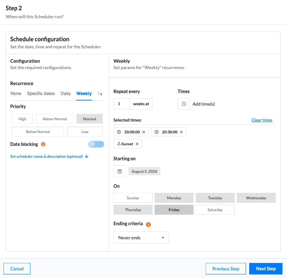
Task: Click the 20:00:00 time chip text
Action: (132, 132)
